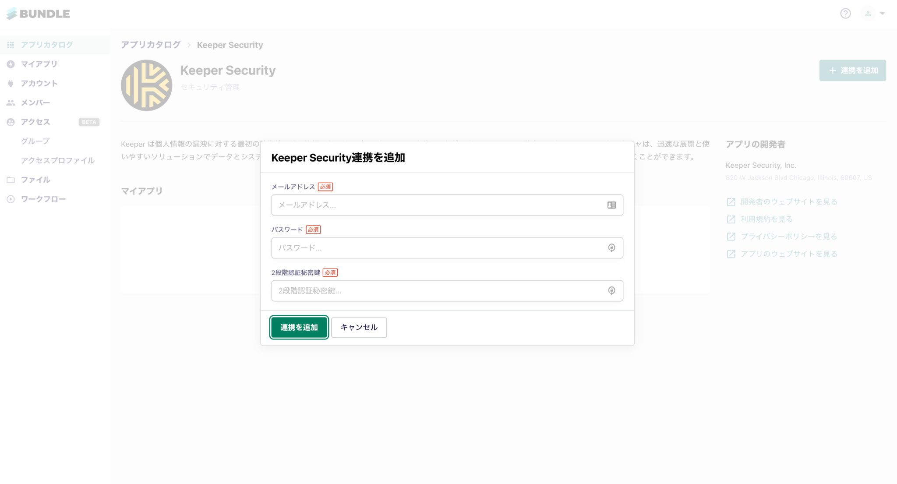Click the BUNDLE logo
This screenshot has width=897, height=484.
[x=38, y=14]
